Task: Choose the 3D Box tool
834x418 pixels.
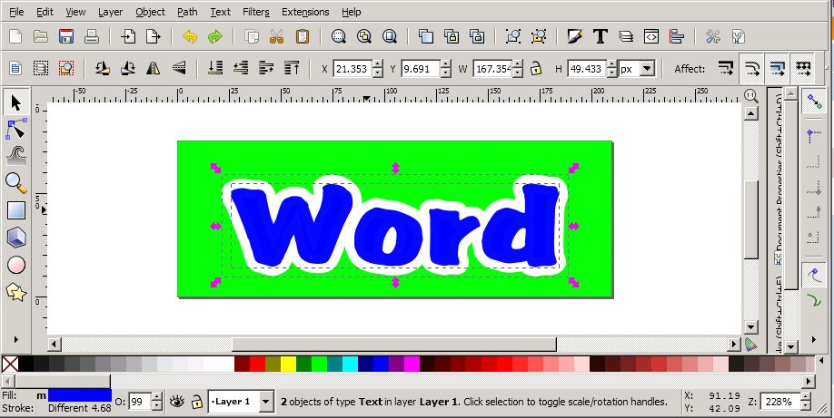Action: pos(15,238)
